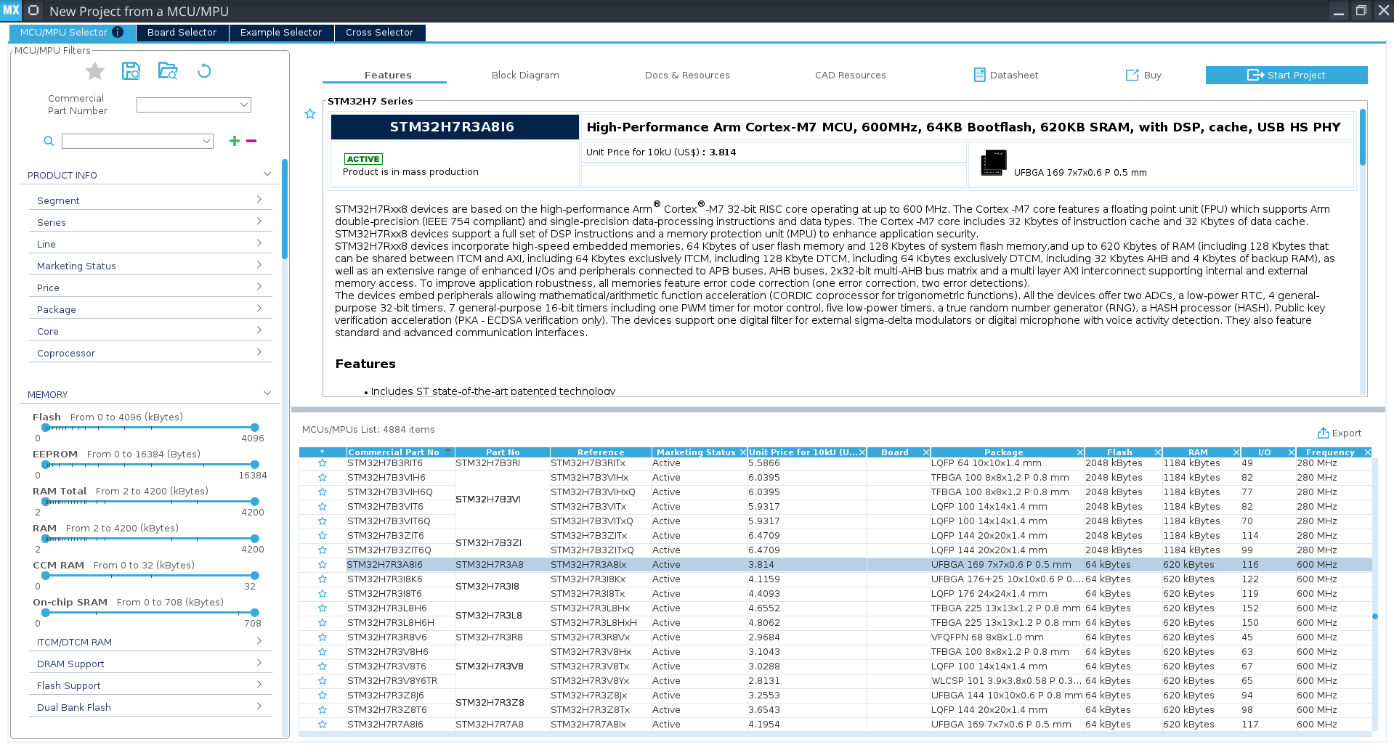Click the EEPROM maximum slider handle
This screenshot has width=1394, height=750.
tap(254, 465)
